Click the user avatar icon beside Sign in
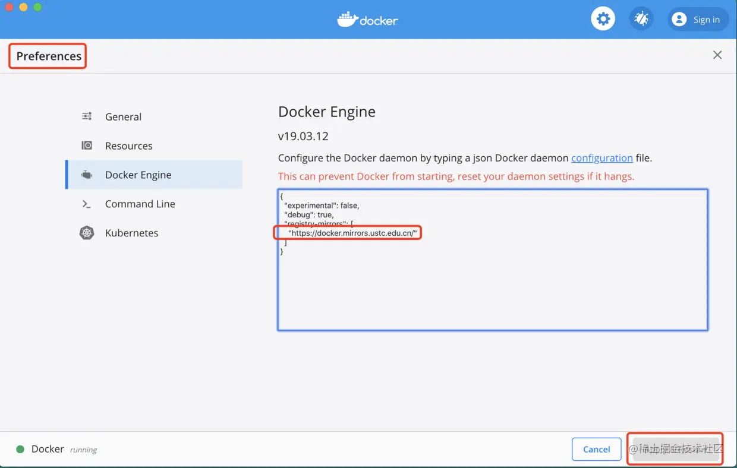The width and height of the screenshot is (737, 468). [x=679, y=20]
